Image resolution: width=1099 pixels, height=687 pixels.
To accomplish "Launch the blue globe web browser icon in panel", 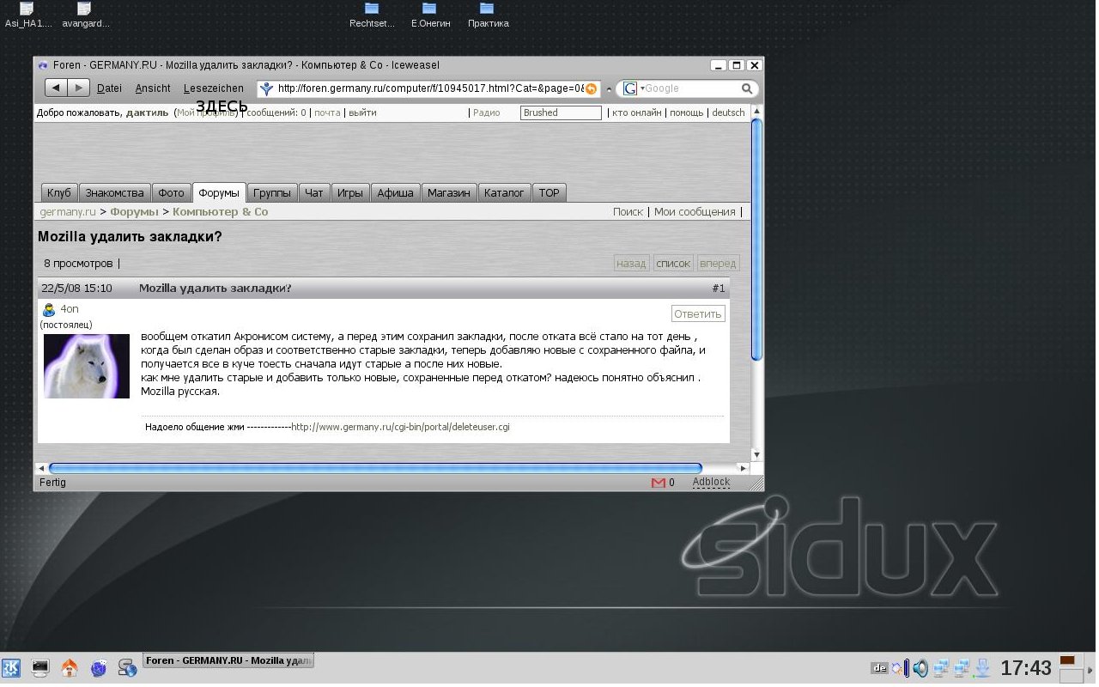I will coord(99,667).
